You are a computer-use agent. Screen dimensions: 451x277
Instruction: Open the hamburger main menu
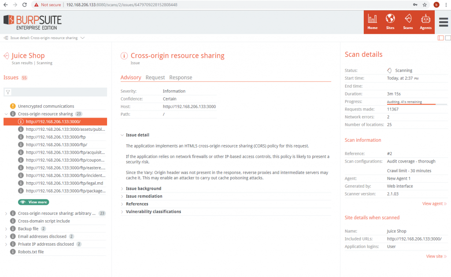tap(443, 22)
